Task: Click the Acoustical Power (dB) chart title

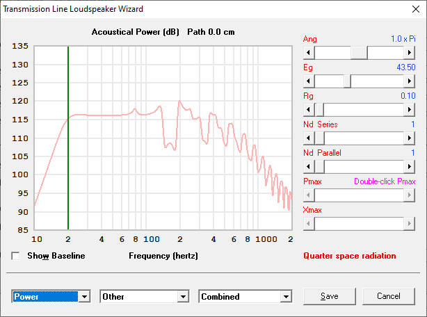Action: tap(136, 32)
